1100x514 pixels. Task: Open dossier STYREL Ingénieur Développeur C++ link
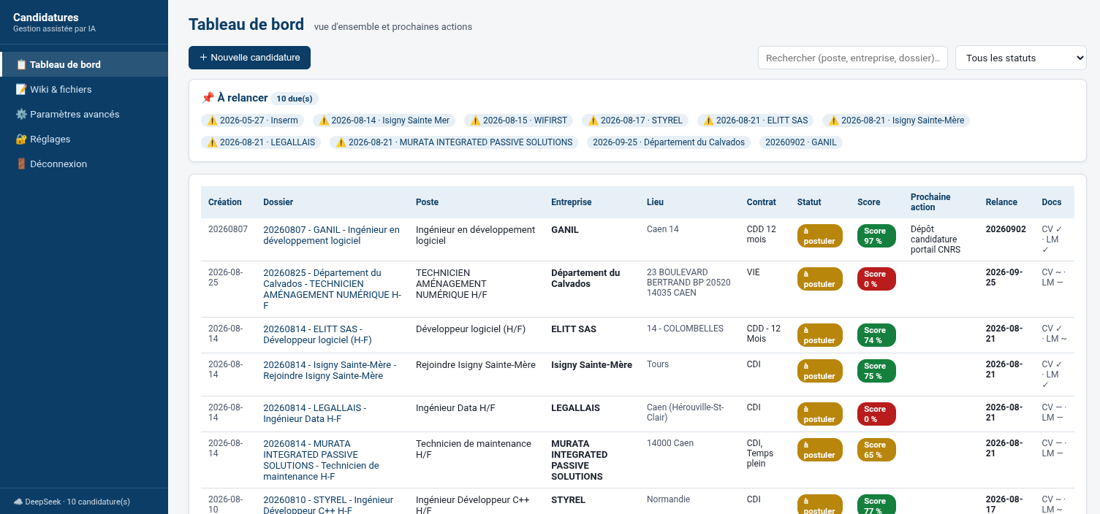(x=328, y=505)
